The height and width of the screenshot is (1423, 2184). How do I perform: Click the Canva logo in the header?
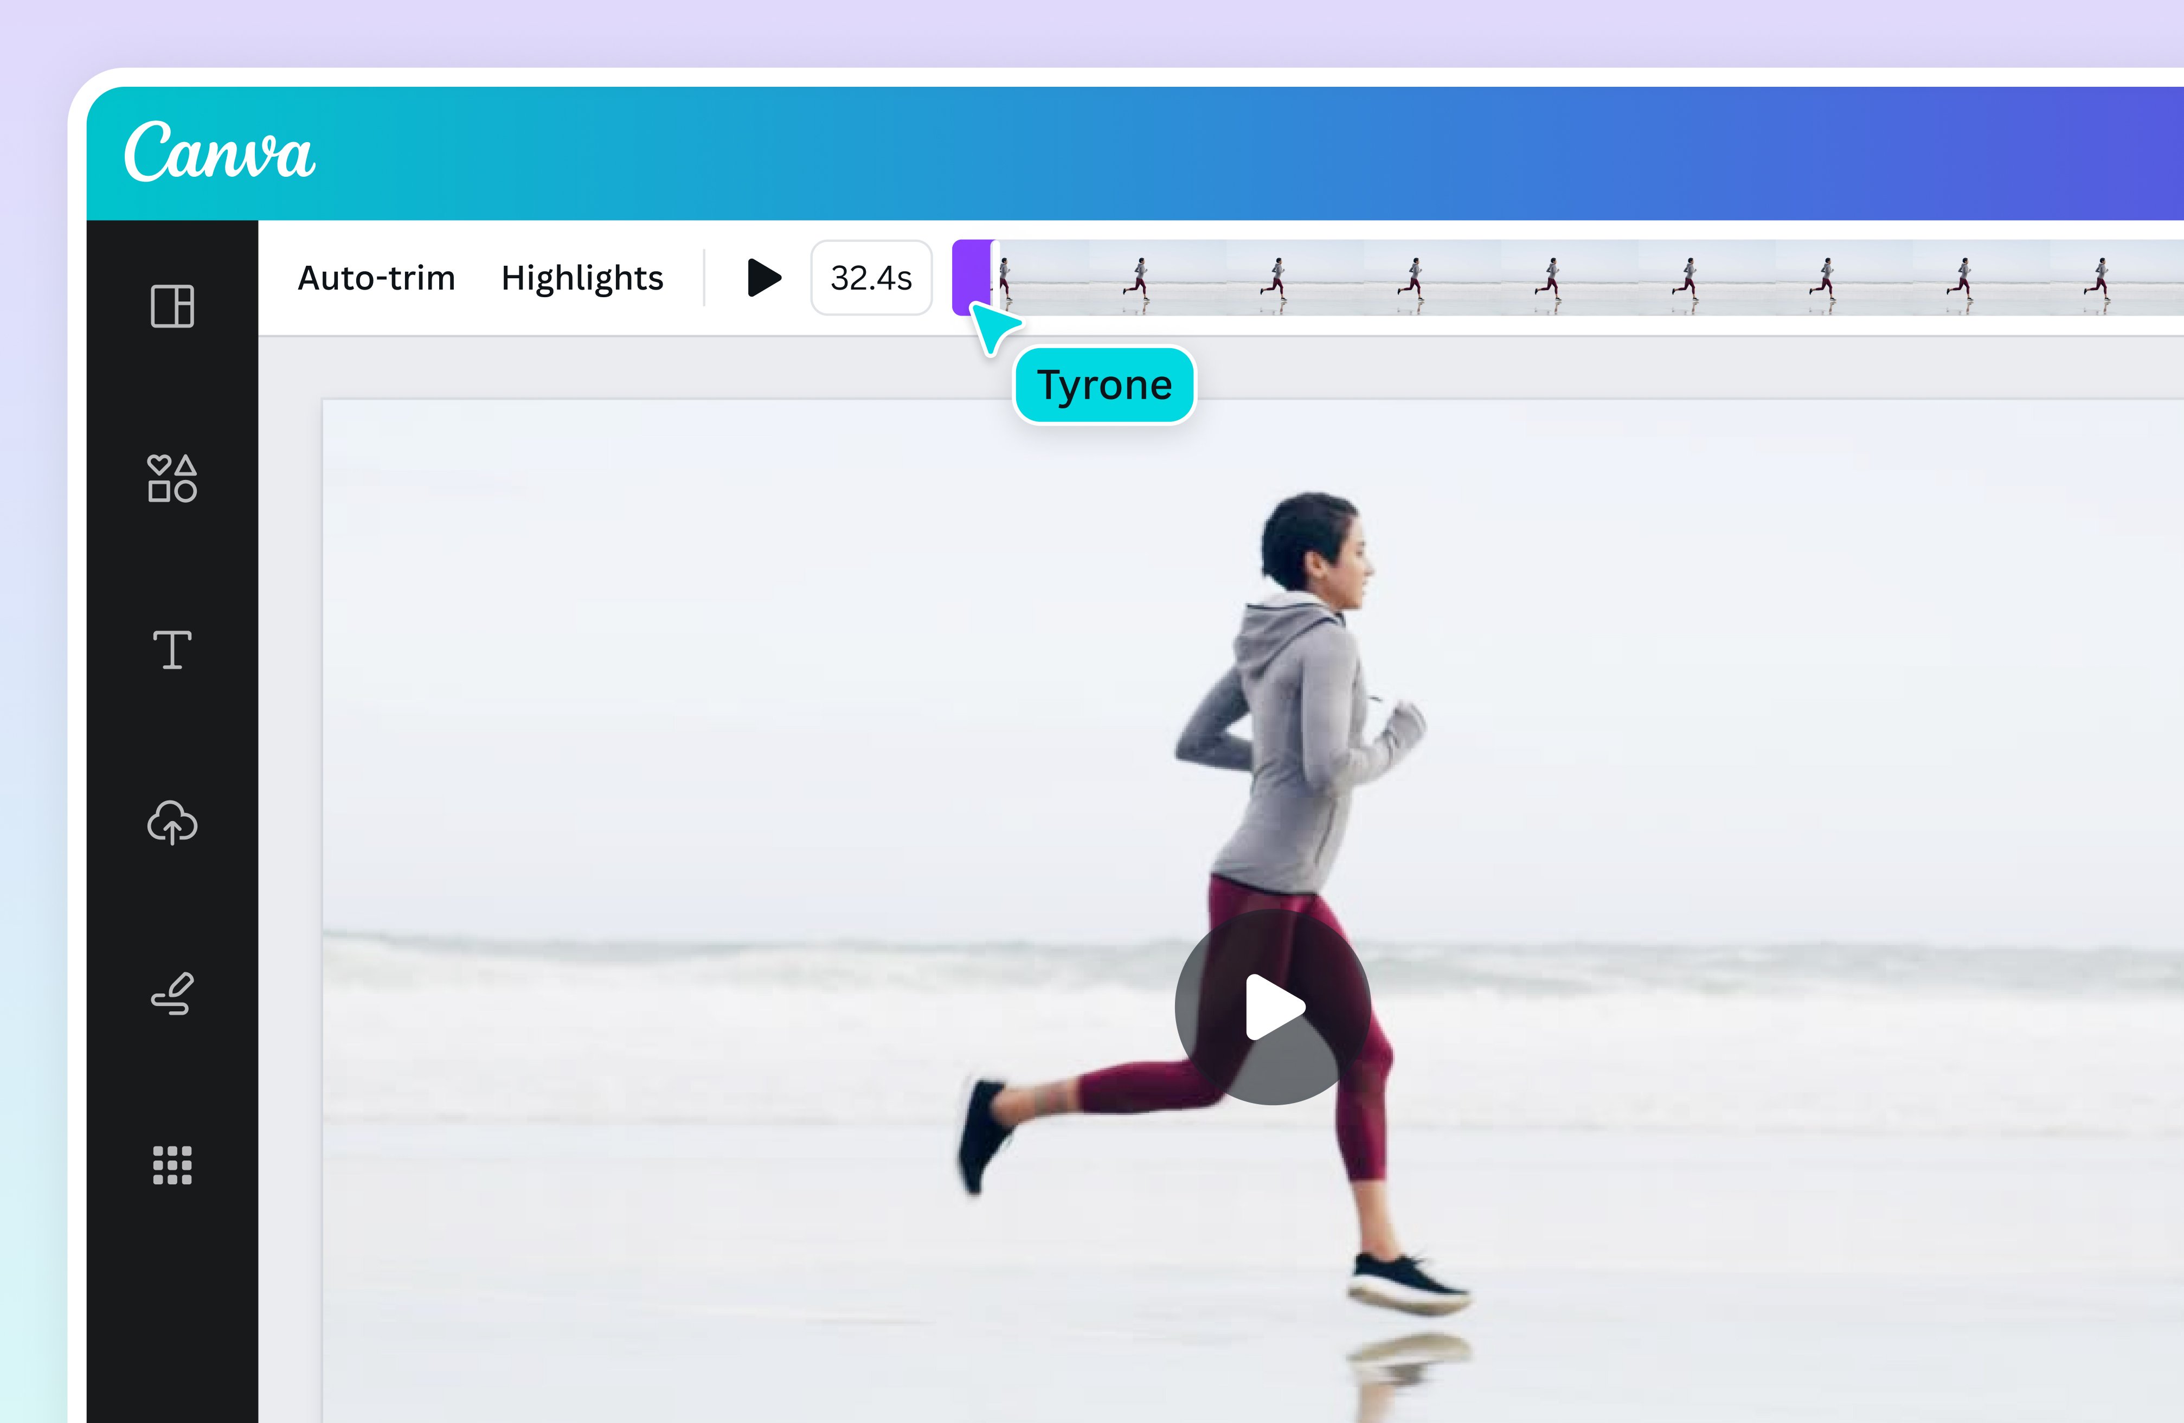219,151
